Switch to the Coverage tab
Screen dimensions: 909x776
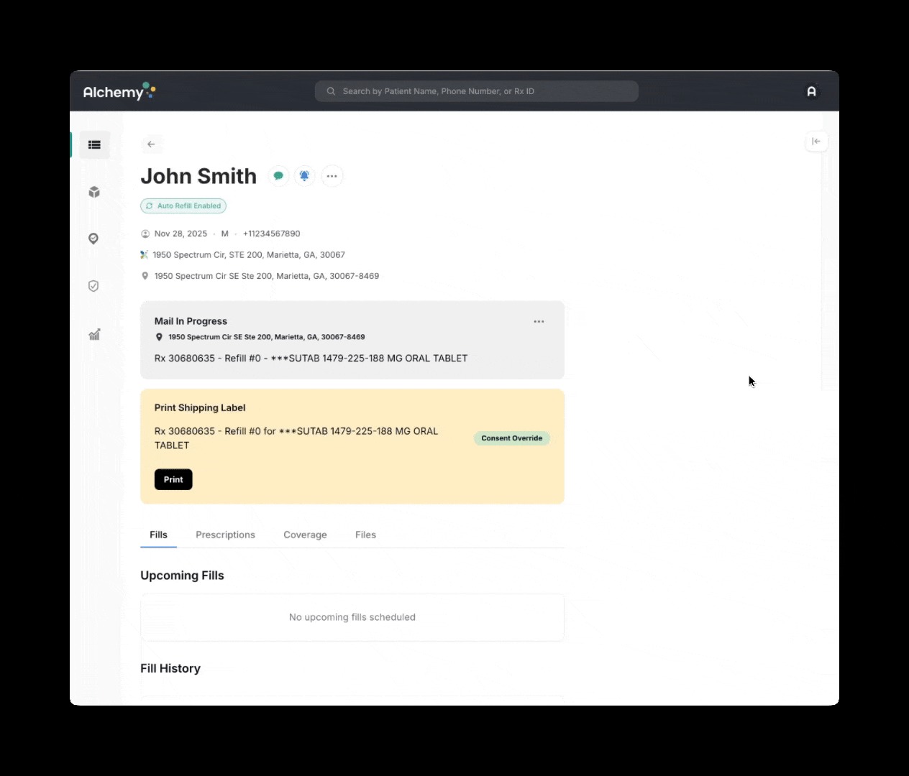coord(305,535)
